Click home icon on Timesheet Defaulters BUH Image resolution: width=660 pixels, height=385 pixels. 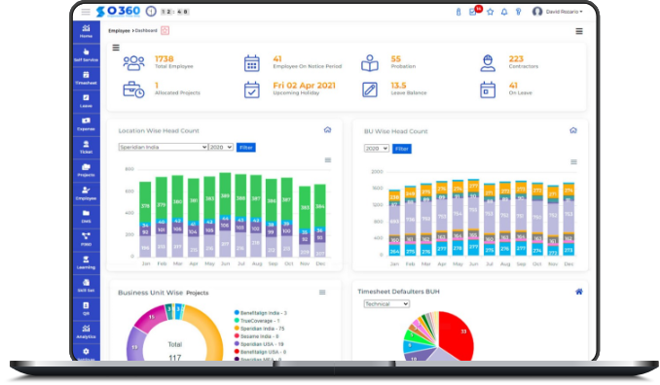579,292
